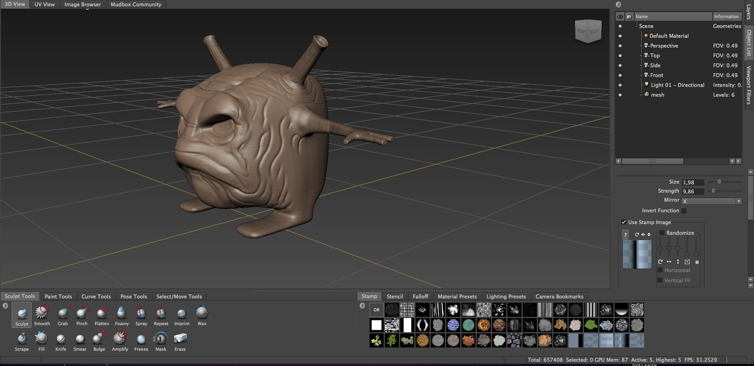
Task: Open the Falloff tab
Action: [420, 297]
